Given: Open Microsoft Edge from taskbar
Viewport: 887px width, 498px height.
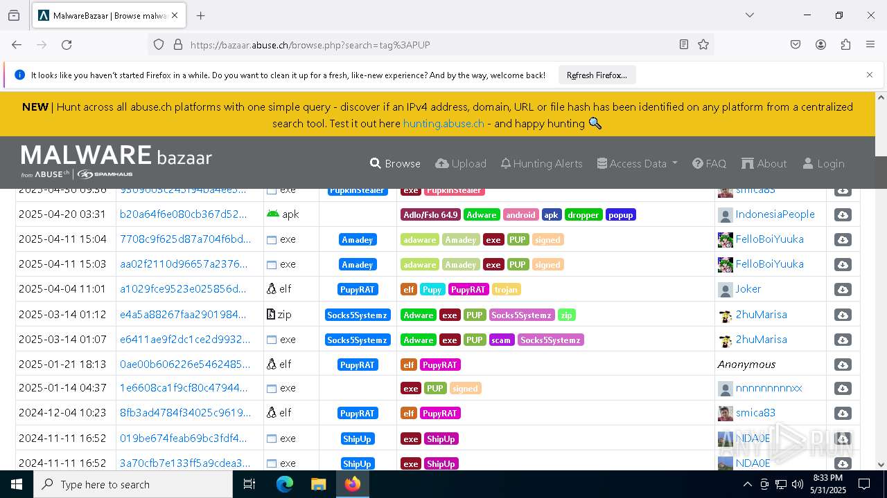Looking at the screenshot, I should tap(285, 484).
